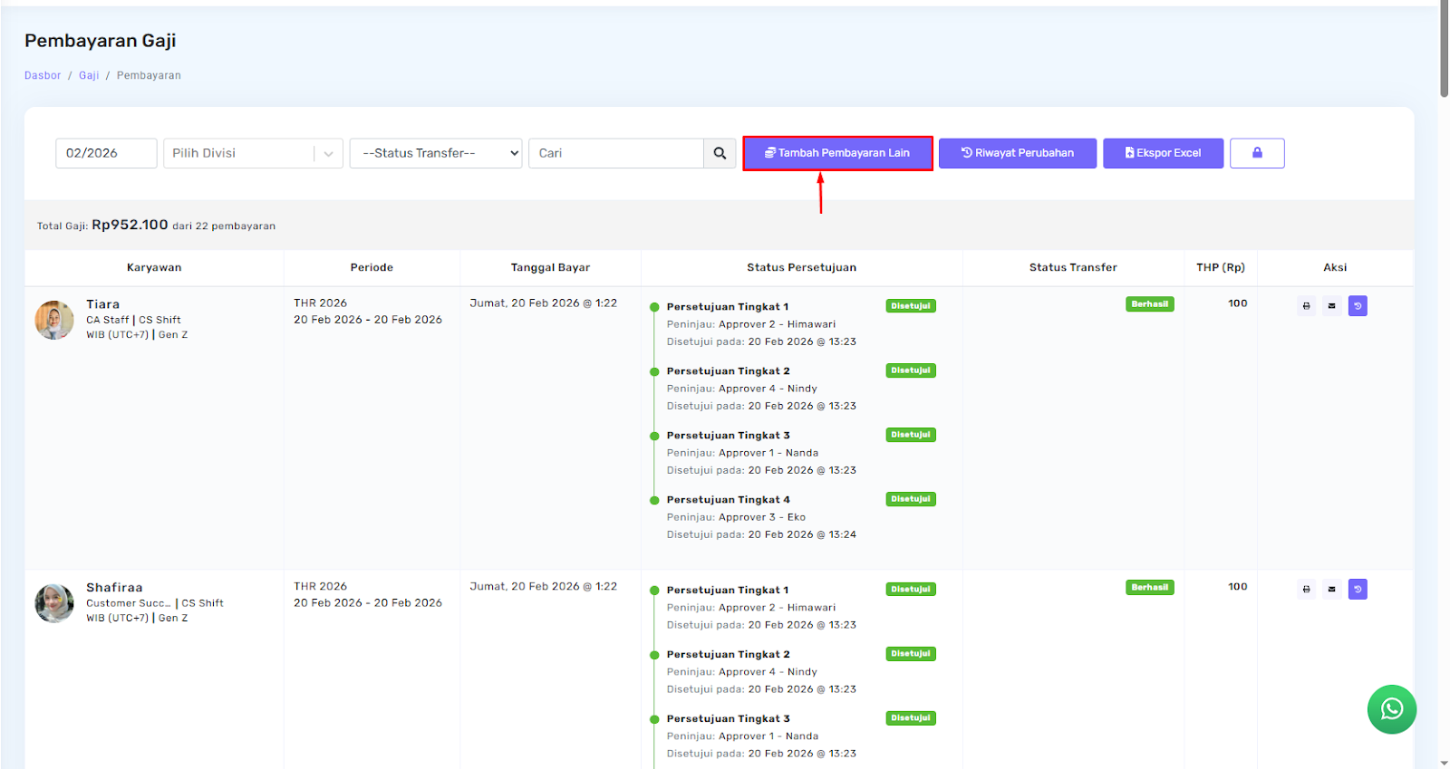Navigate to Gaji breadcrumb link
This screenshot has width=1450, height=769.
point(89,76)
